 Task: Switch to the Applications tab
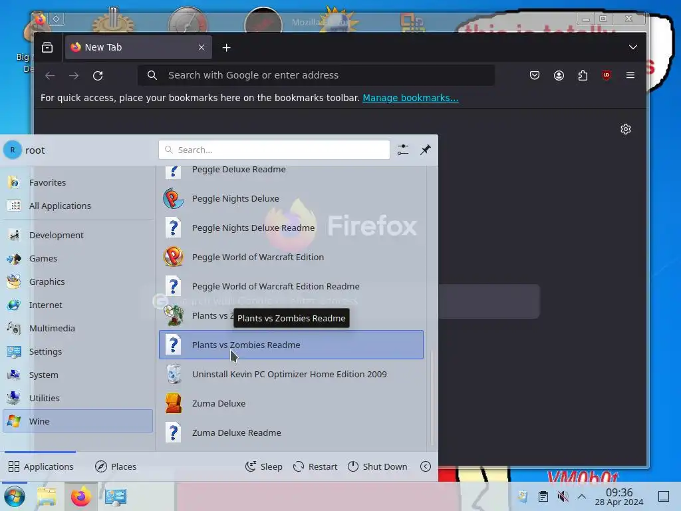[x=41, y=466]
